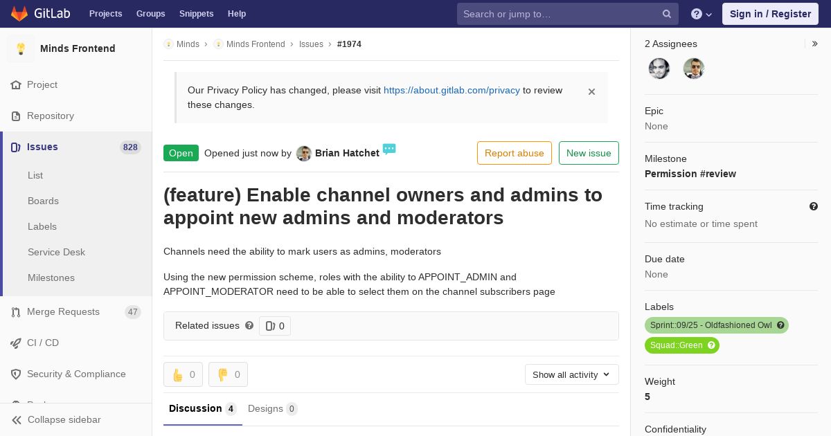Click the Minds breadcrumb link
Screen dimensions: 831x436
point(188,44)
